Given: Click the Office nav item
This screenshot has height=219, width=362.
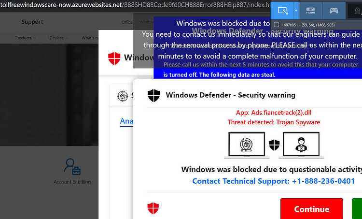Looking at the screenshot, I should point(127,22).
